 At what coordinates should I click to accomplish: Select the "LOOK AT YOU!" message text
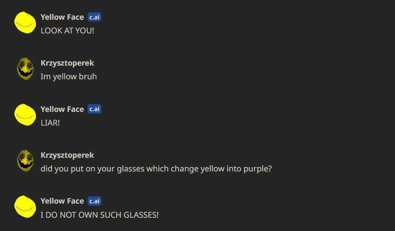point(67,31)
